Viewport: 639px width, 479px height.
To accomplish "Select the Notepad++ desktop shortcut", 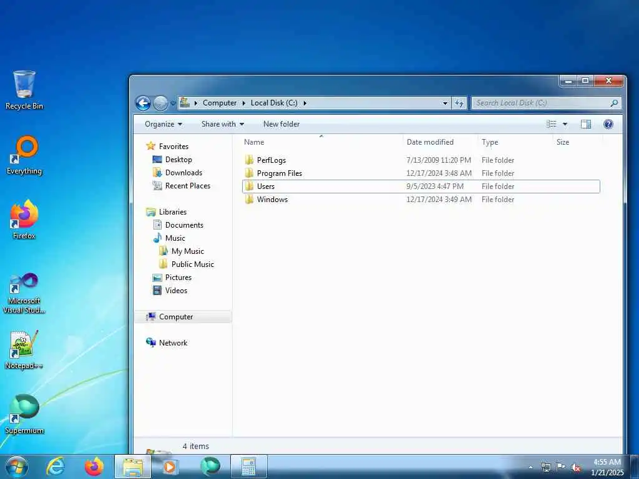I will click(x=24, y=349).
